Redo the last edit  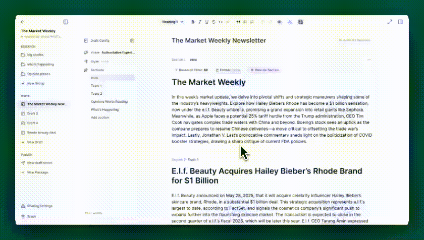[x=270, y=22]
